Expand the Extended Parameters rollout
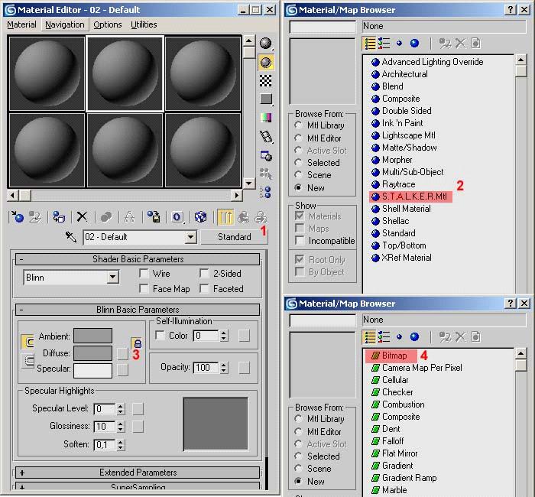Image resolution: width=535 pixels, height=497 pixels. point(138,473)
